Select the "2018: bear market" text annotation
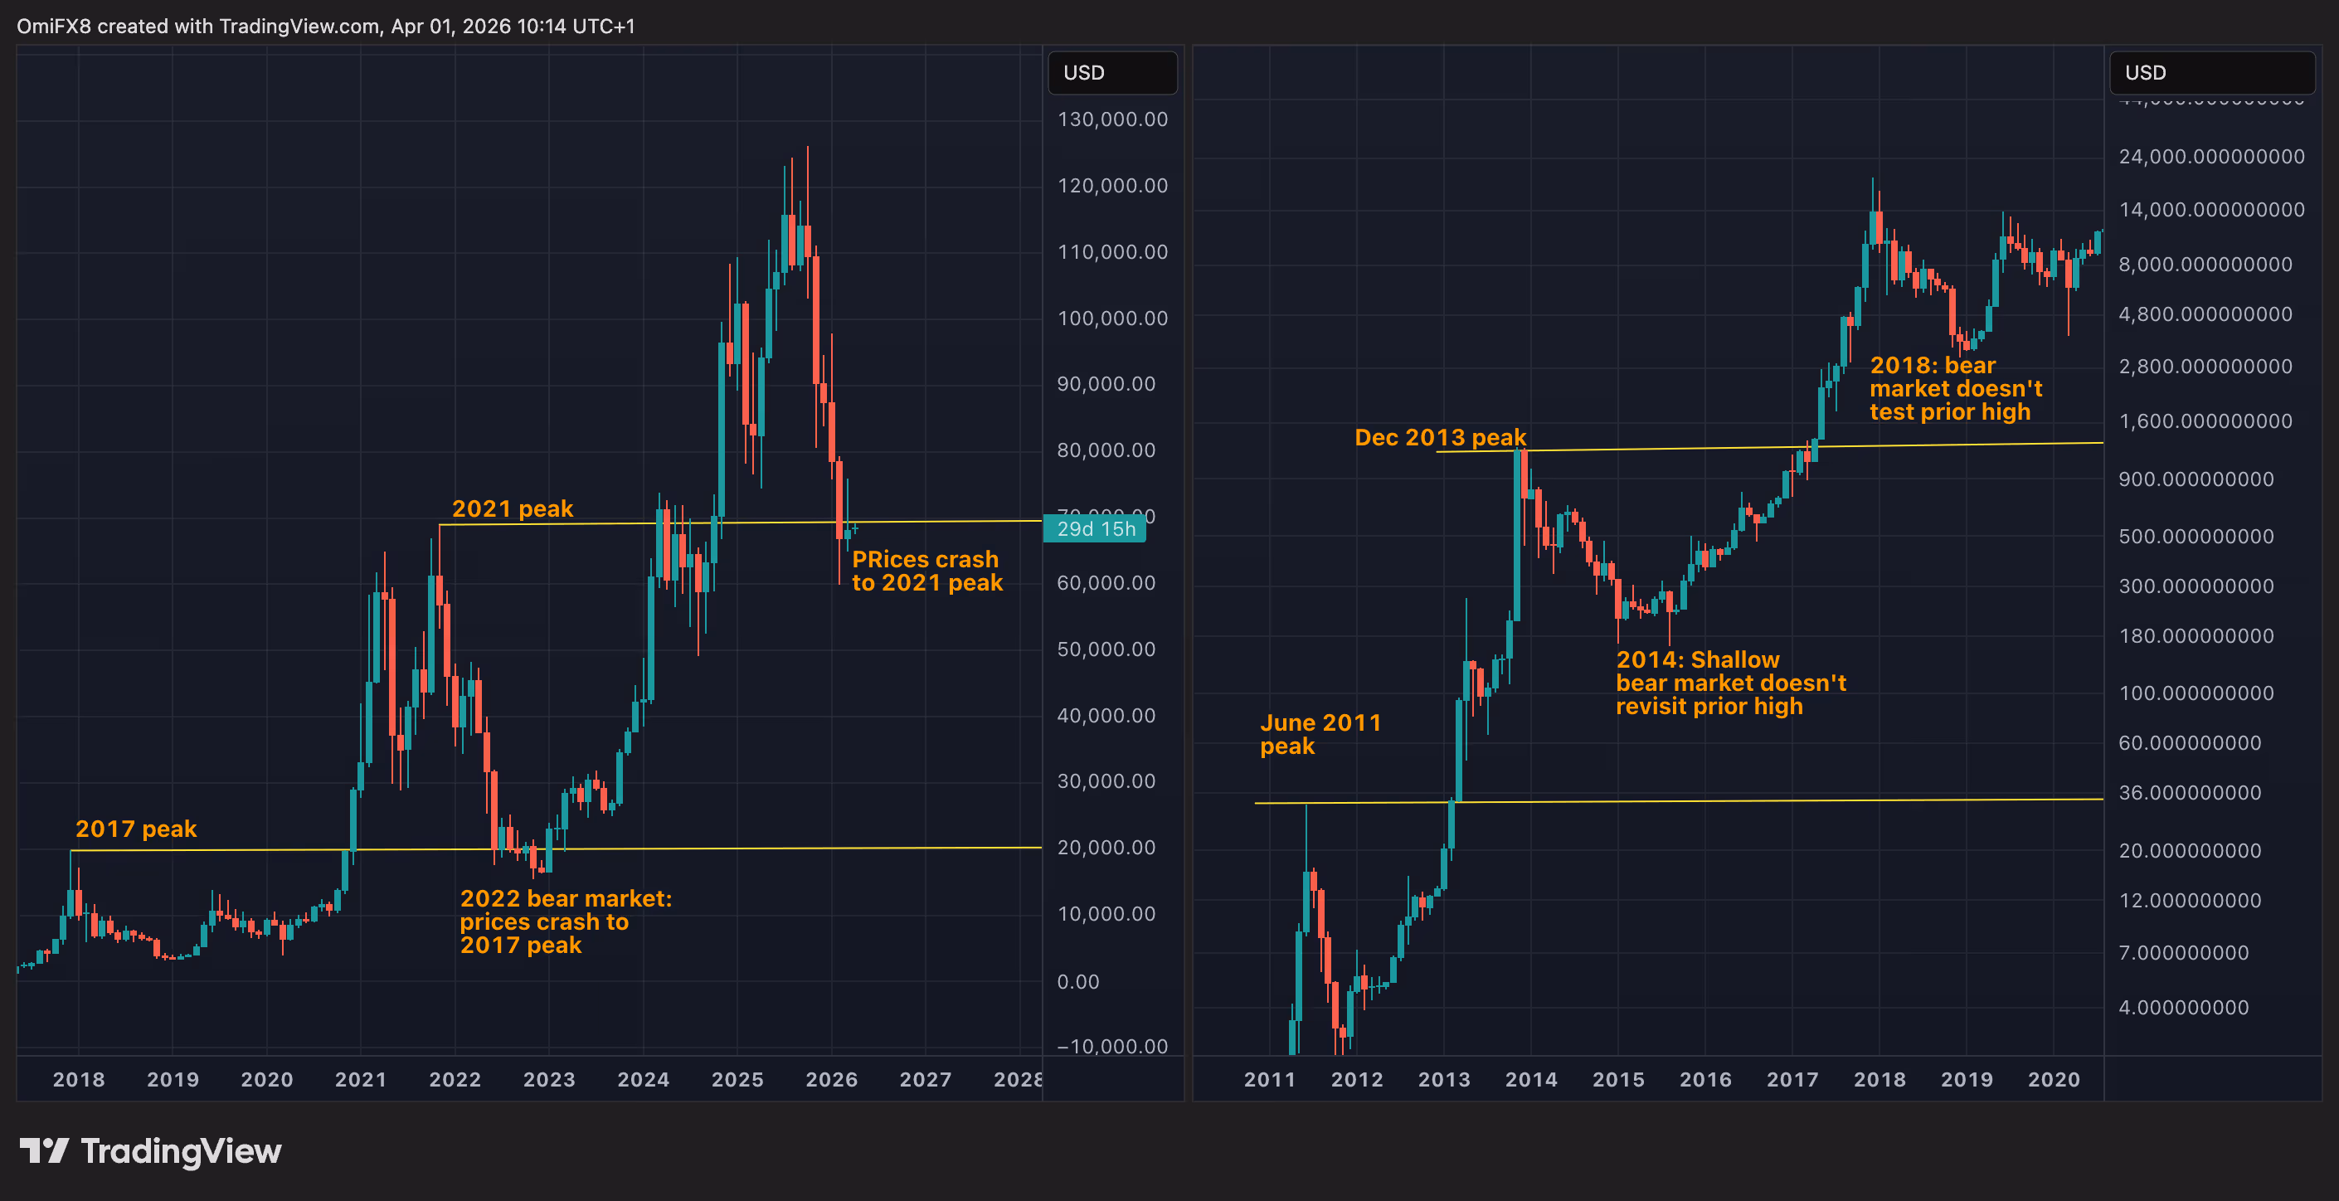Viewport: 2339px width, 1201px height. [1955, 388]
